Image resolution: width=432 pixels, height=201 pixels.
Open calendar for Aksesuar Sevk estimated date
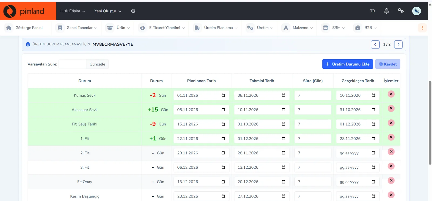(x=283, y=110)
